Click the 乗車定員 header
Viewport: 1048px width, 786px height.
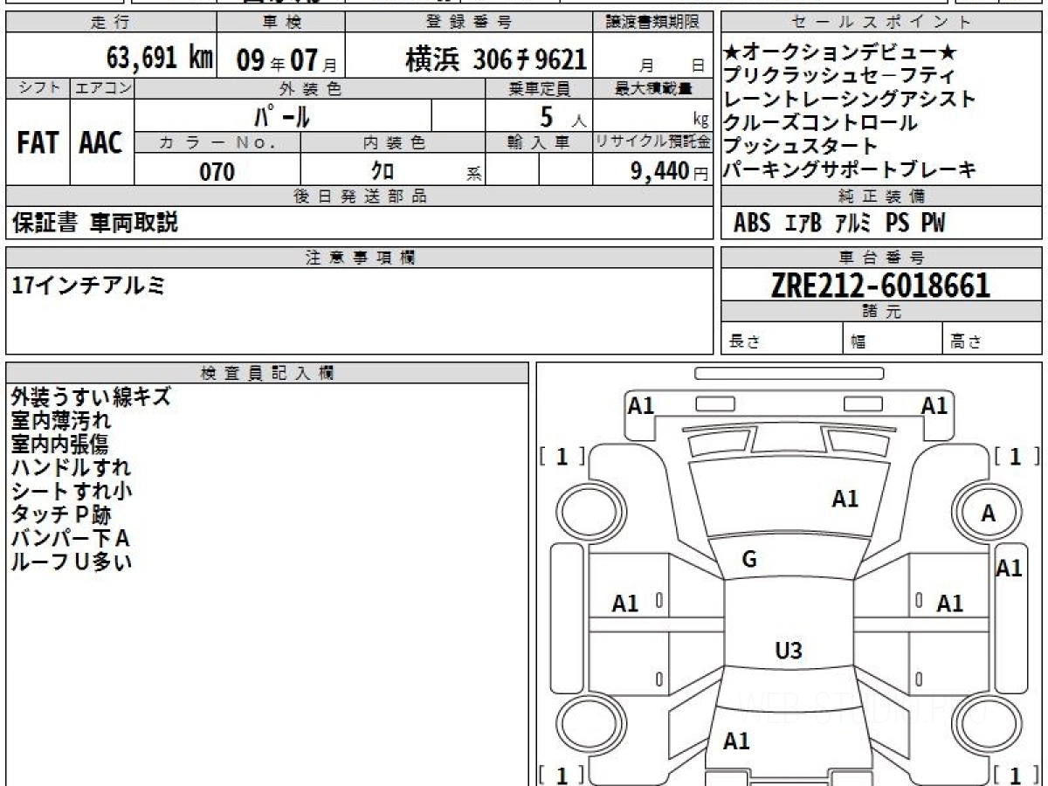coord(539,88)
